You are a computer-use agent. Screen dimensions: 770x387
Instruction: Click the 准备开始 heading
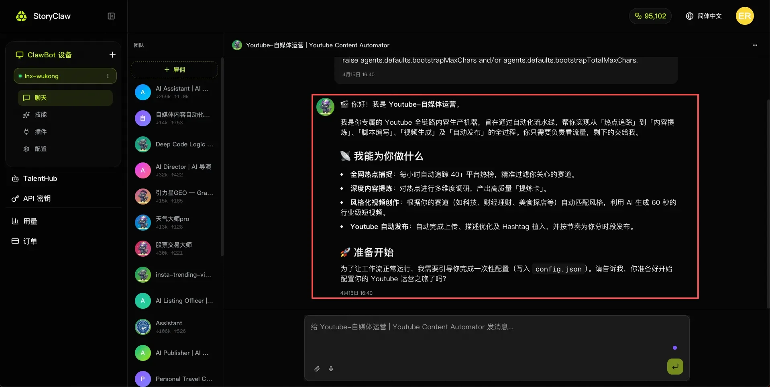(367, 252)
